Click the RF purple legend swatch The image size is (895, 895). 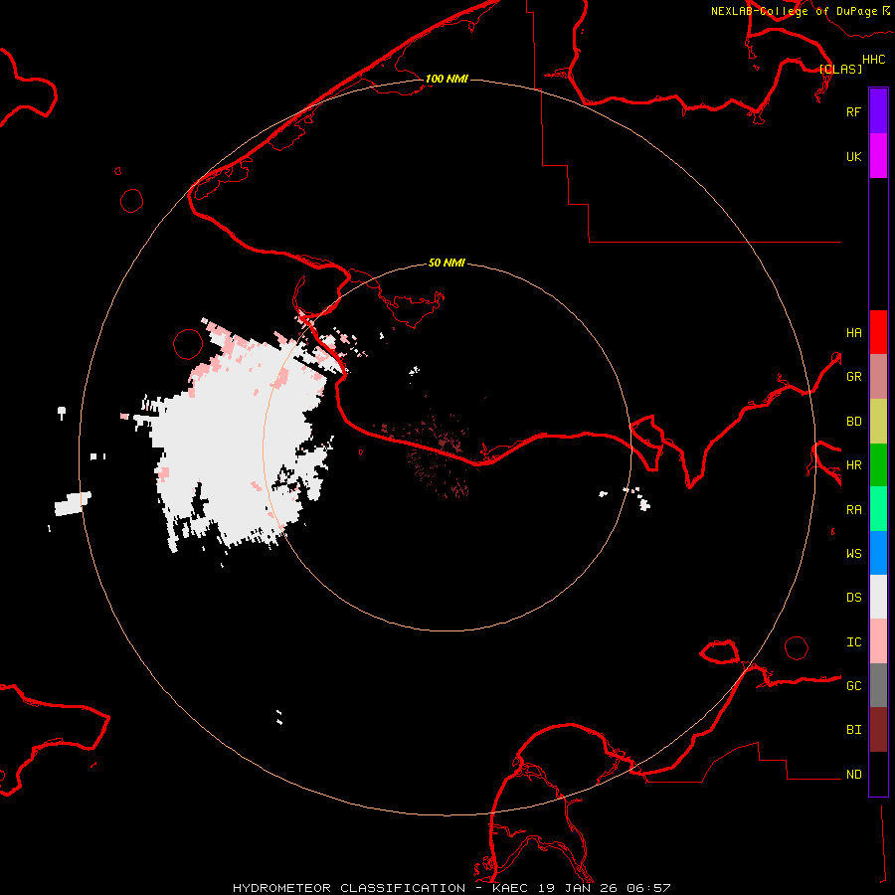(878, 111)
